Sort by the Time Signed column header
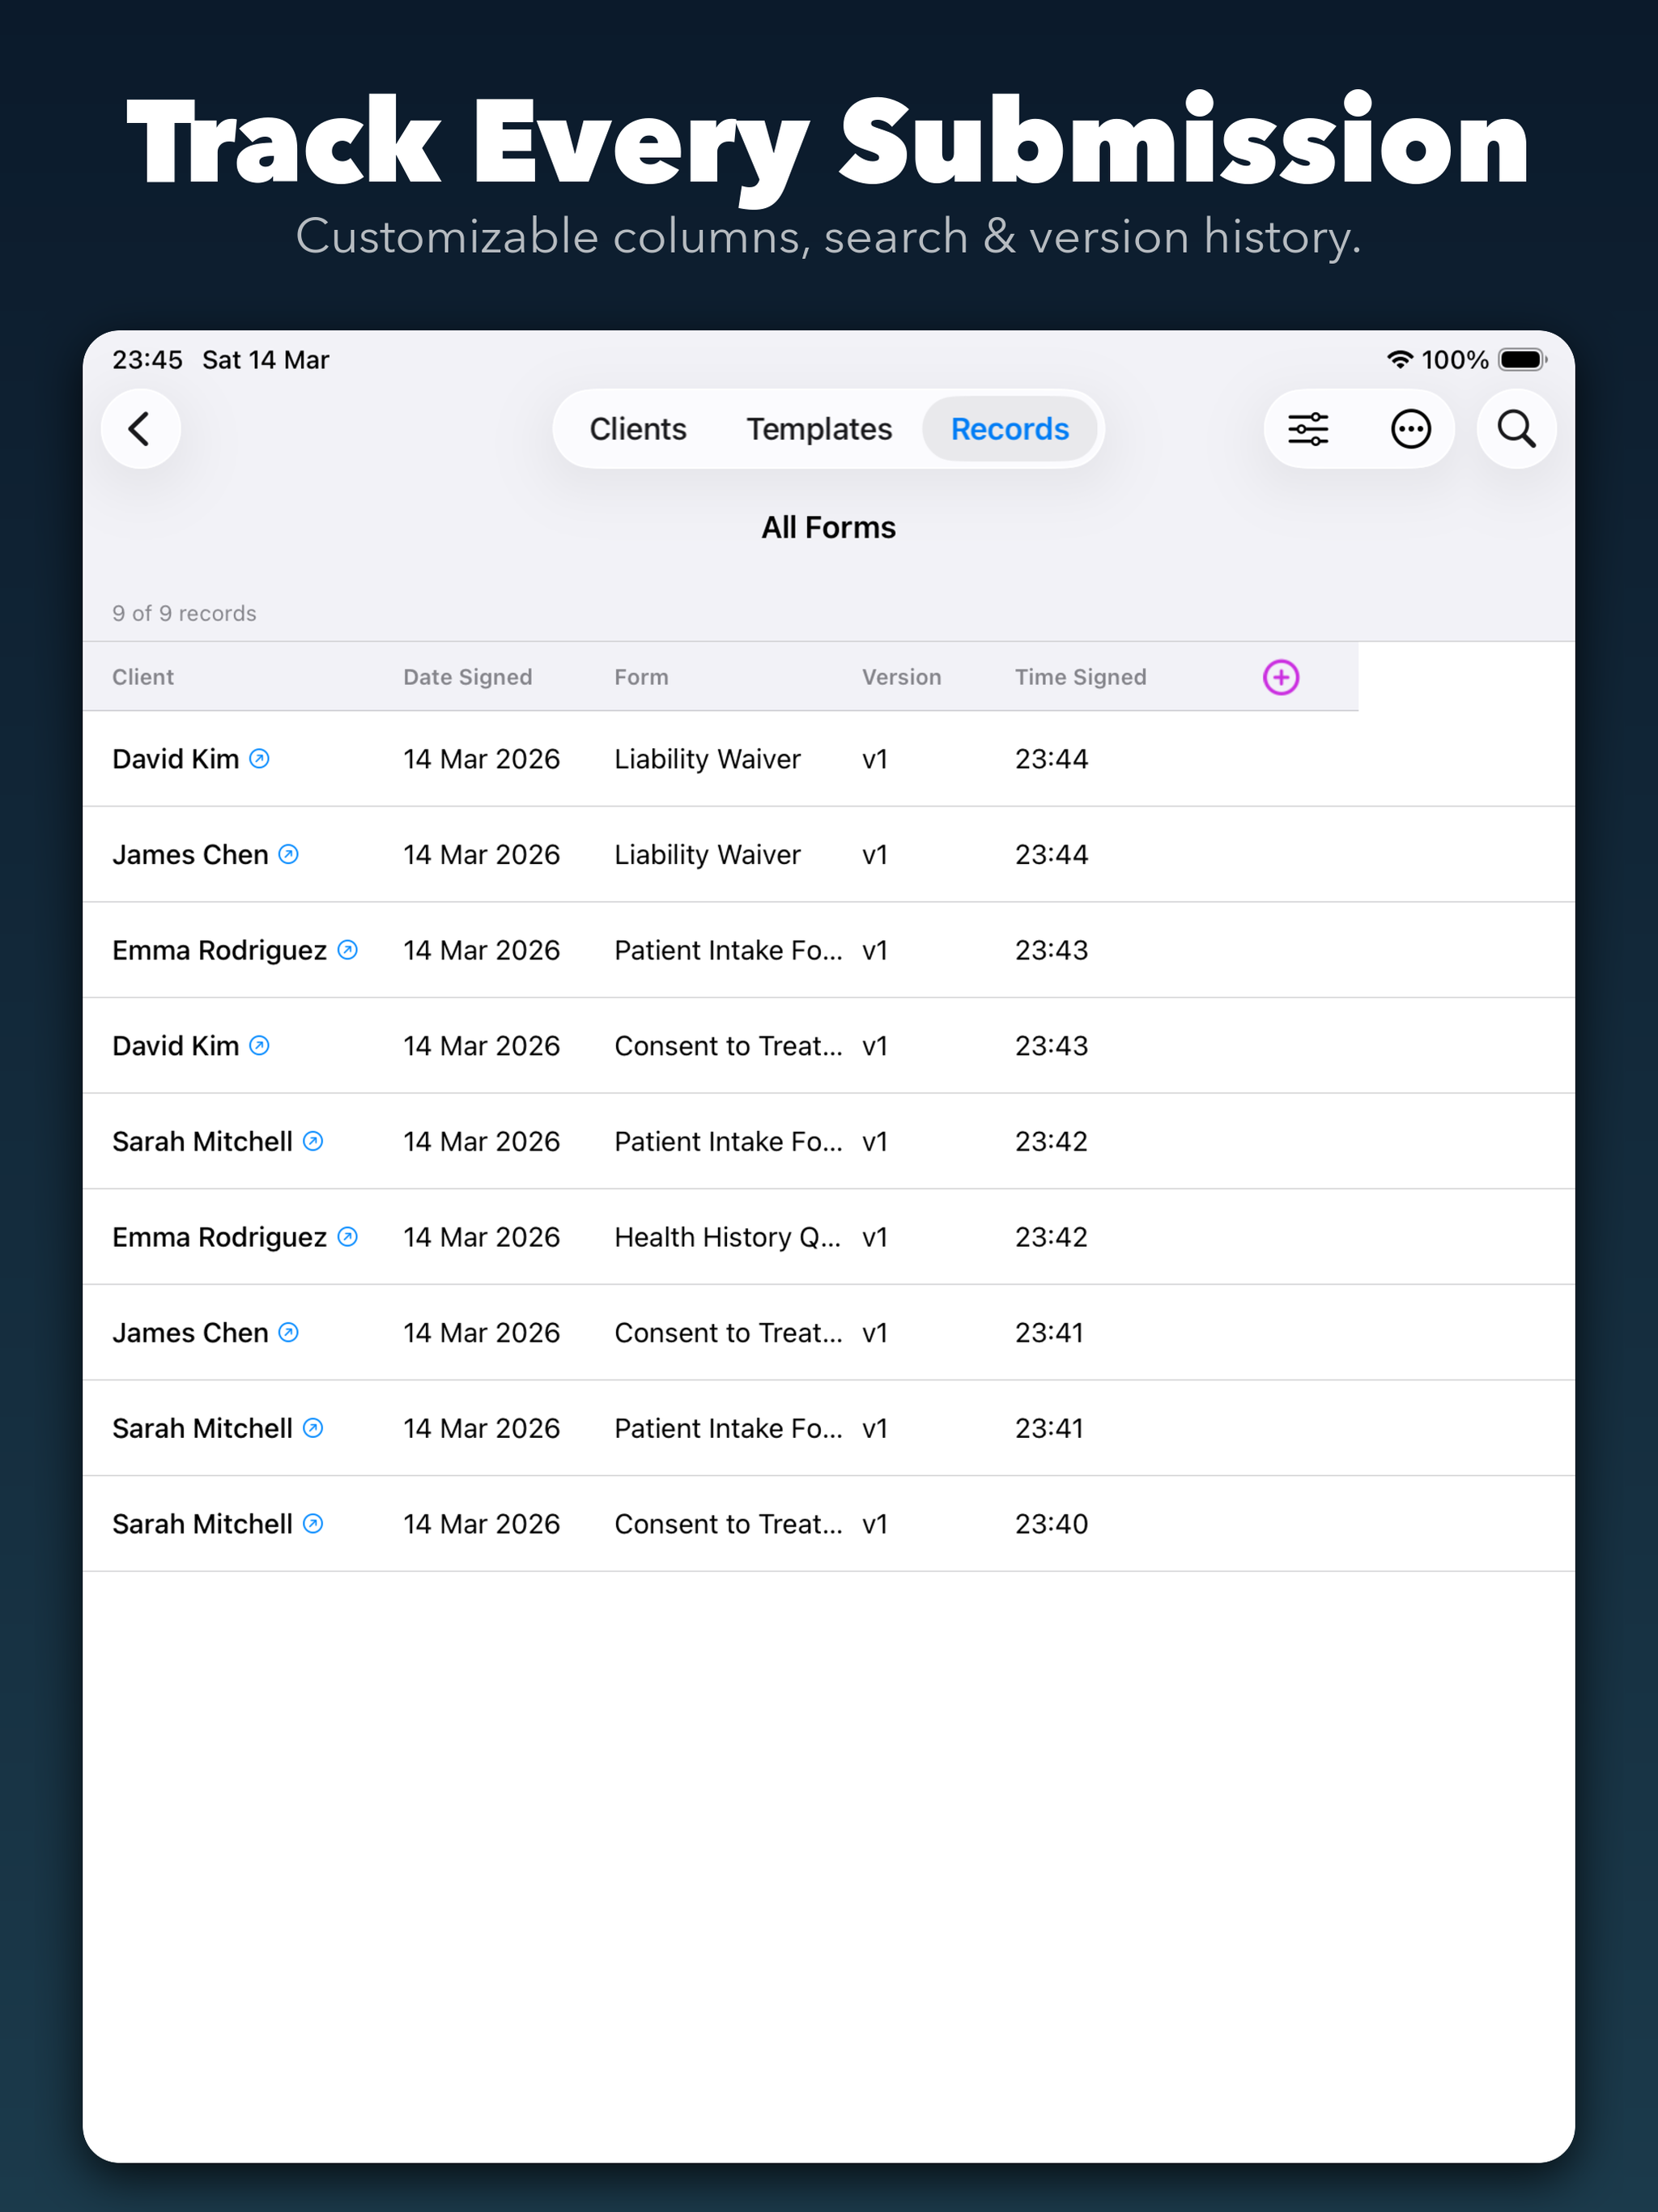 [x=1080, y=677]
